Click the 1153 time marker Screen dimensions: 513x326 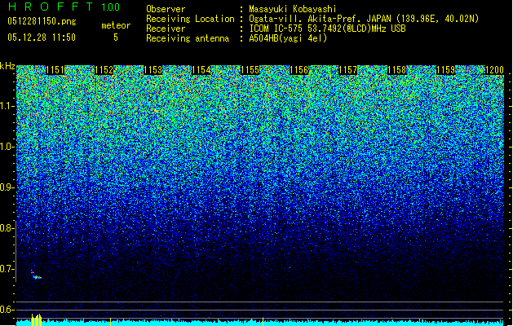(153, 70)
